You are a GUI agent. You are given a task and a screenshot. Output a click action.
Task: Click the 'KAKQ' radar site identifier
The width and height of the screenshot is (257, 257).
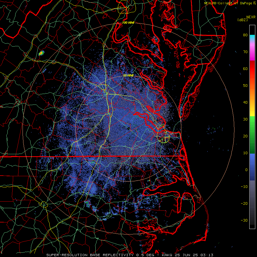pyautogui.click(x=167, y=255)
